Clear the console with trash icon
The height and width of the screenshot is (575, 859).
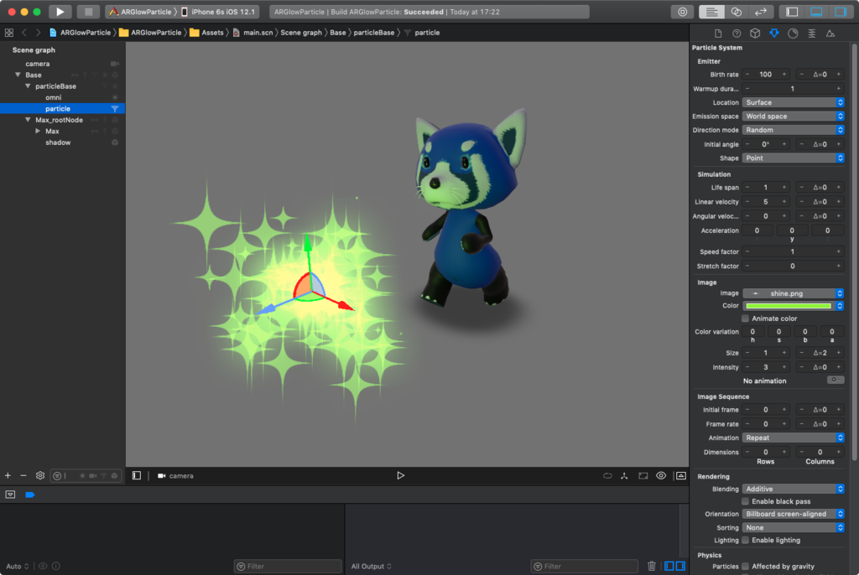651,566
